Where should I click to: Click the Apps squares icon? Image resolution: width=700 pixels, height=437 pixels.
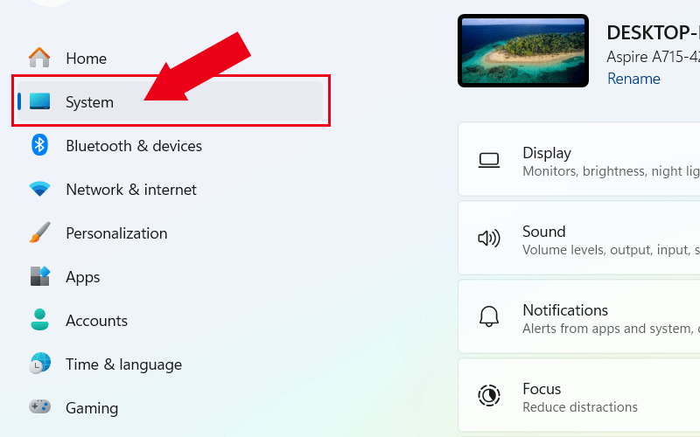point(39,277)
